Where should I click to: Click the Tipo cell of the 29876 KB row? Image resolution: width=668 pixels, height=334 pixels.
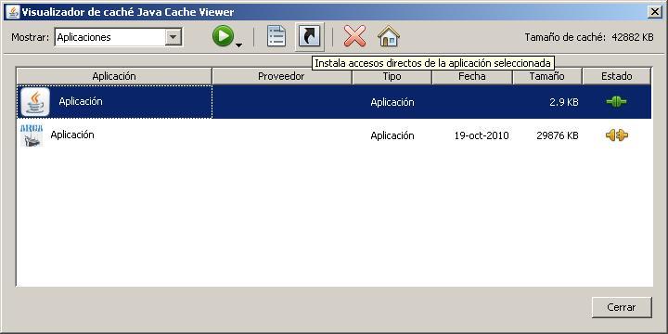pos(392,135)
